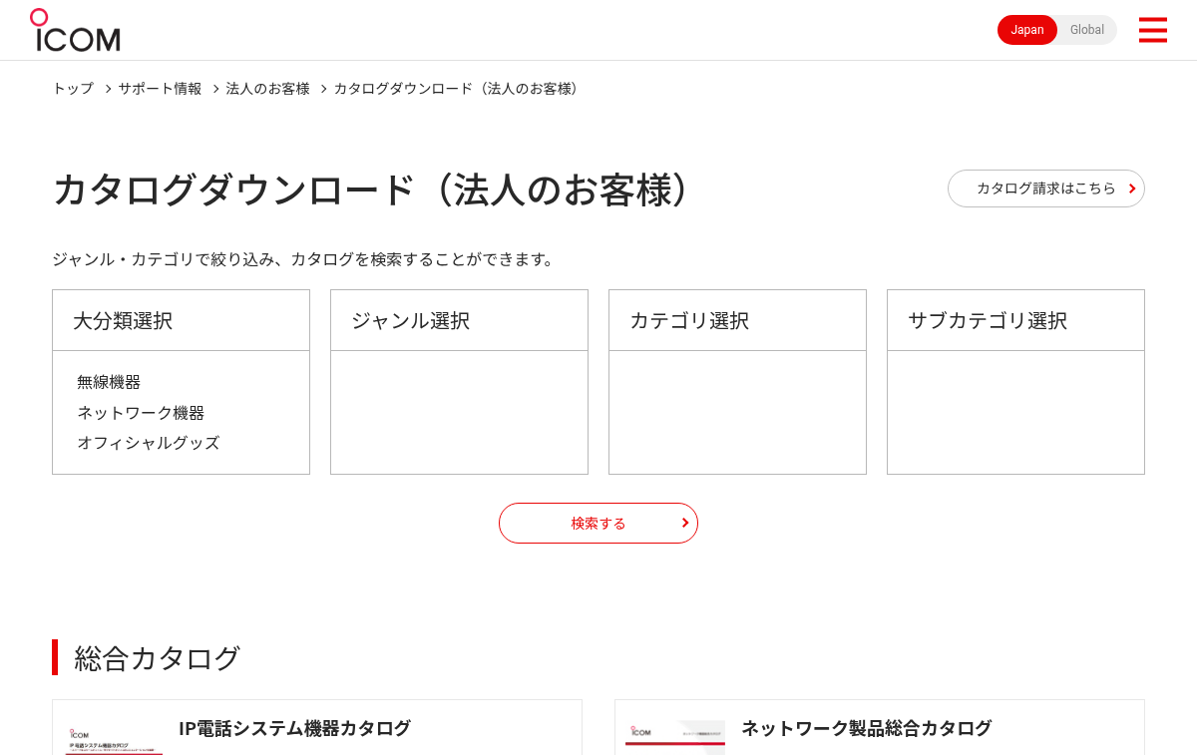This screenshot has width=1197, height=755.
Task: Click the 検索する search button
Action: pyautogui.click(x=598, y=523)
